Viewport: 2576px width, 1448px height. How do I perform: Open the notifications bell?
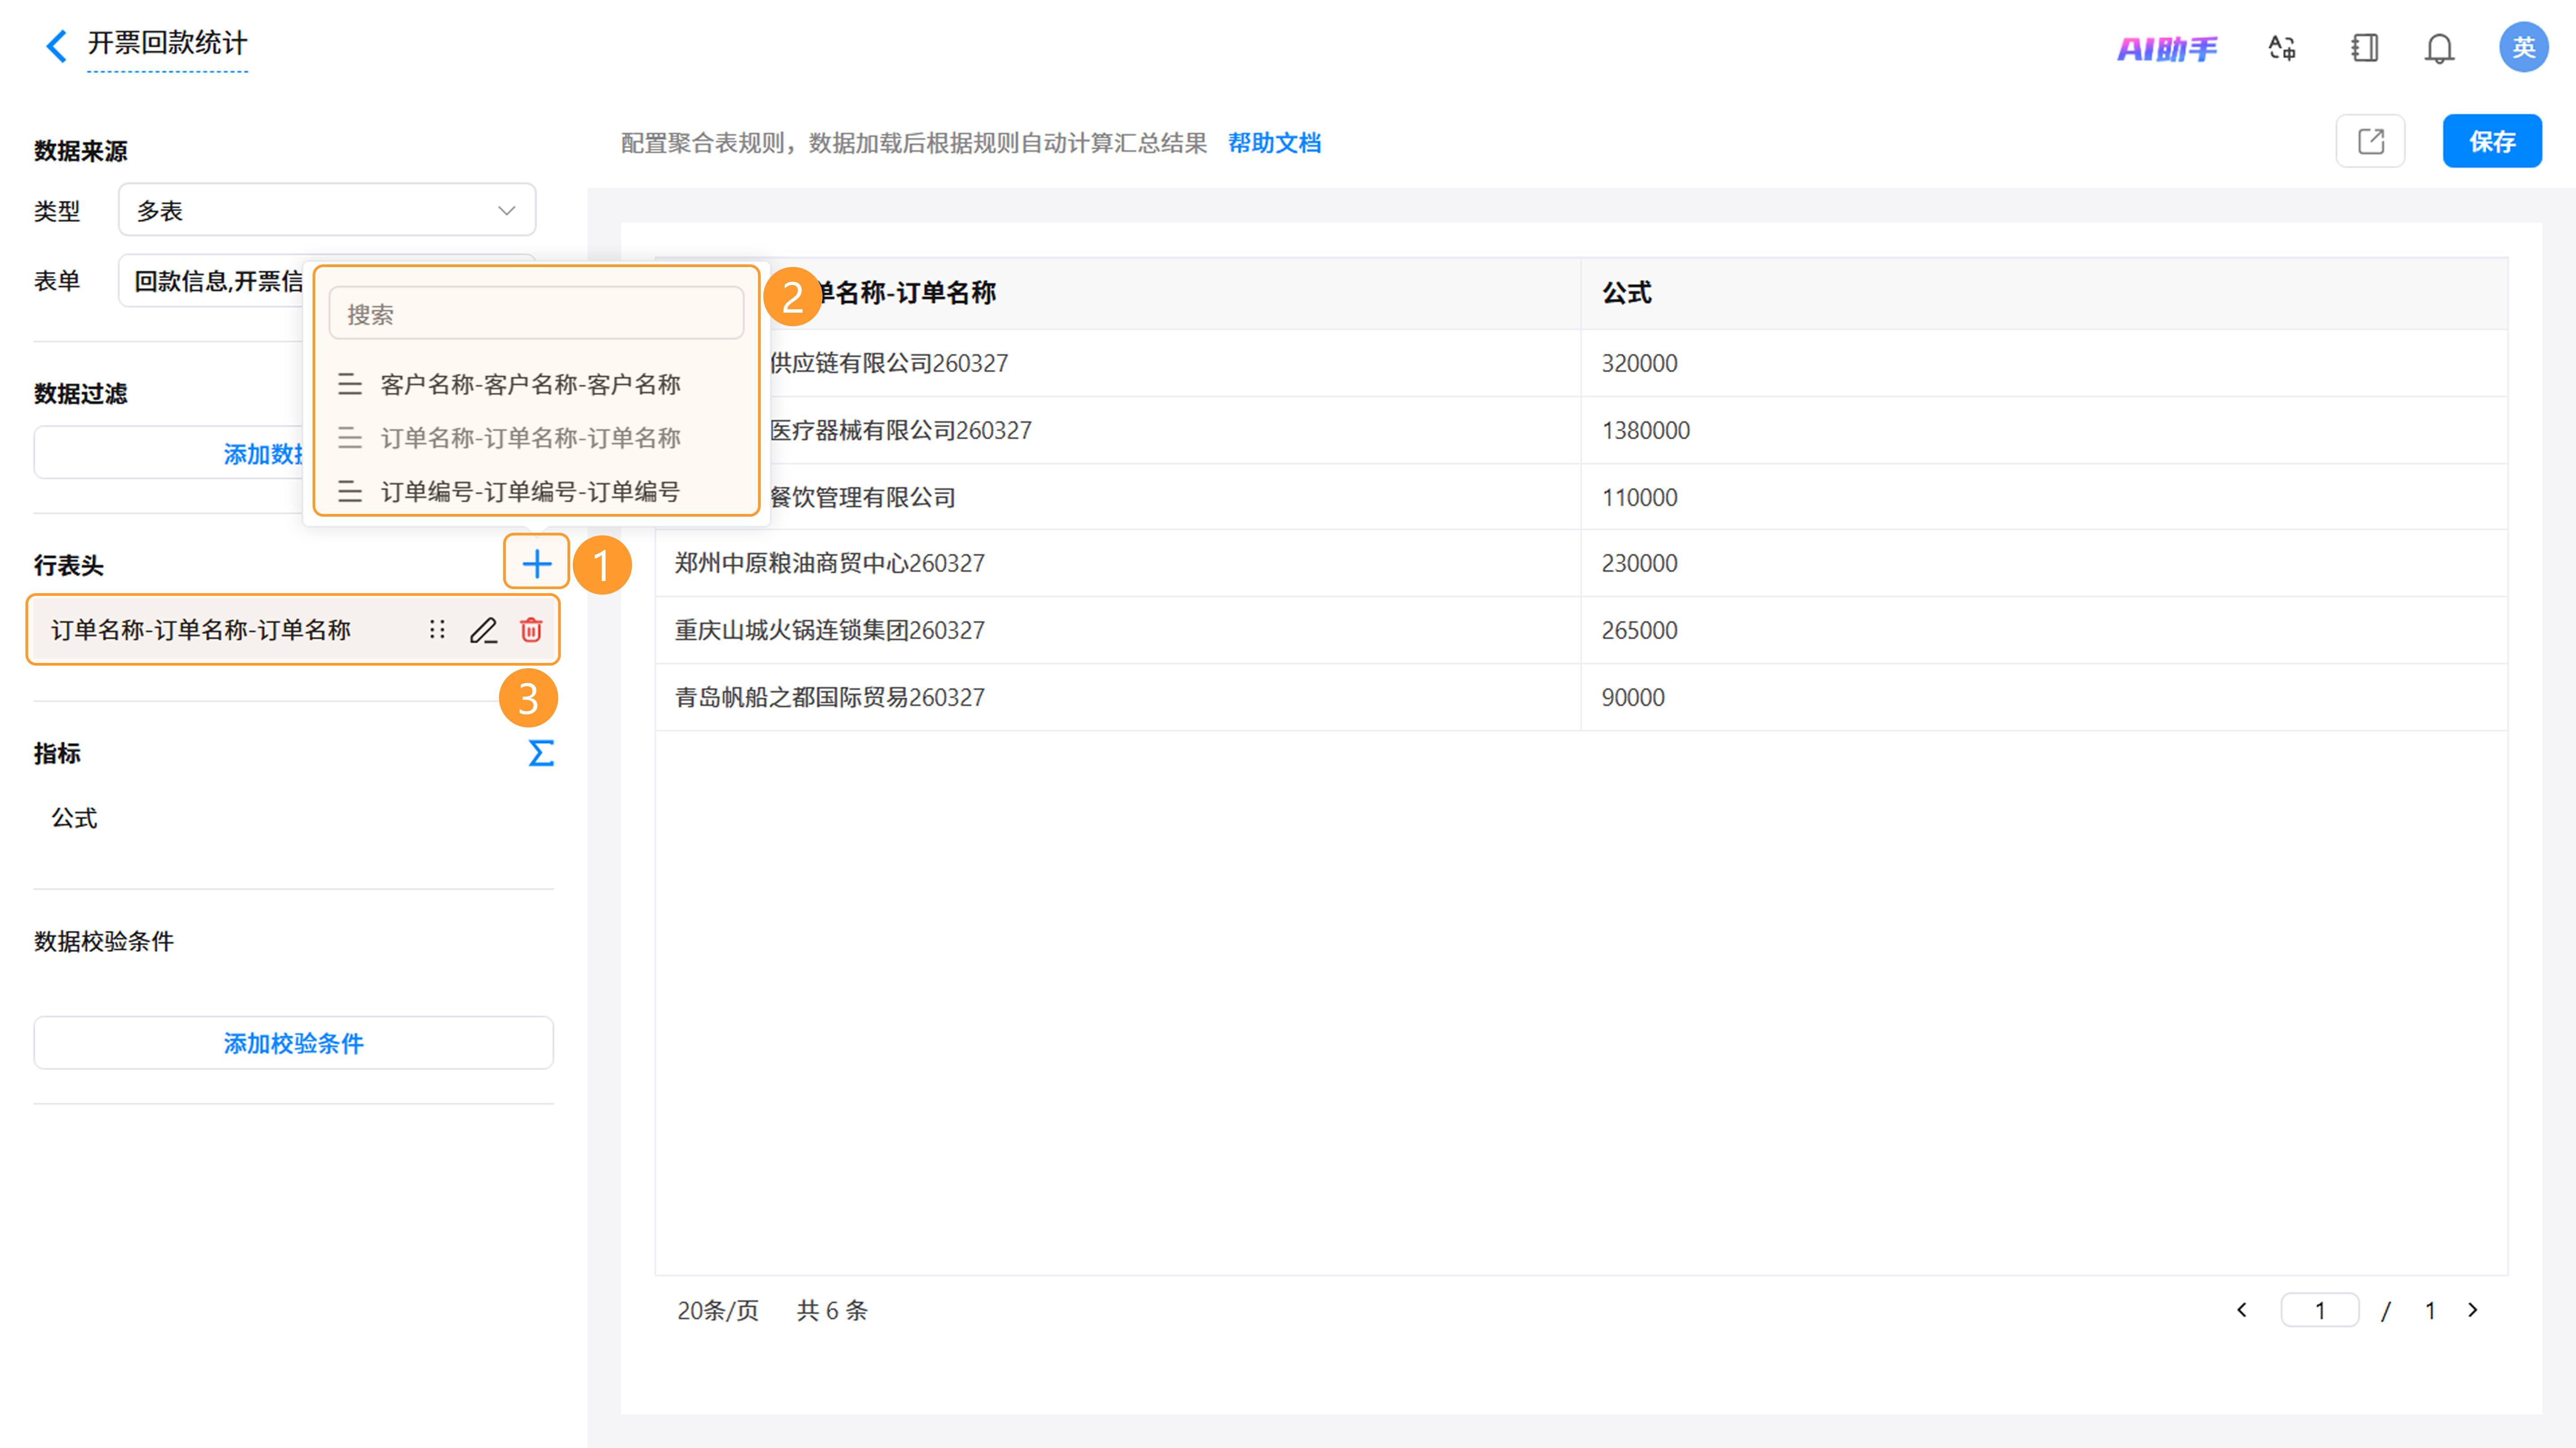(2439, 48)
